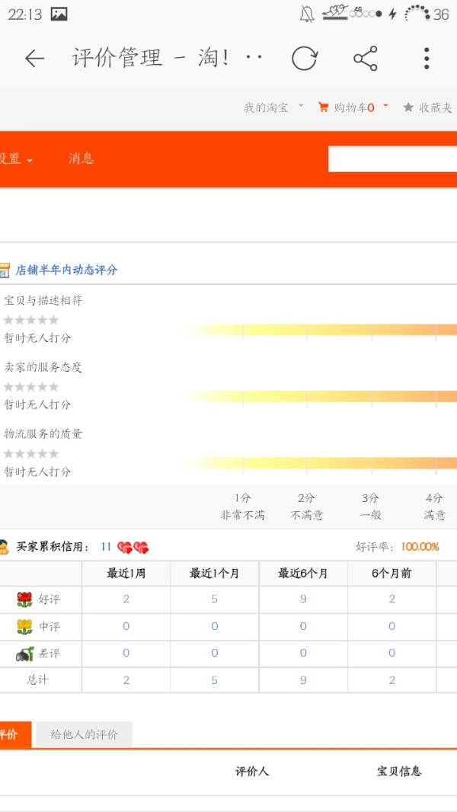Image resolution: width=457 pixels, height=812 pixels.
Task: Tap the 3分 一般 scale label
Action: [x=370, y=507]
